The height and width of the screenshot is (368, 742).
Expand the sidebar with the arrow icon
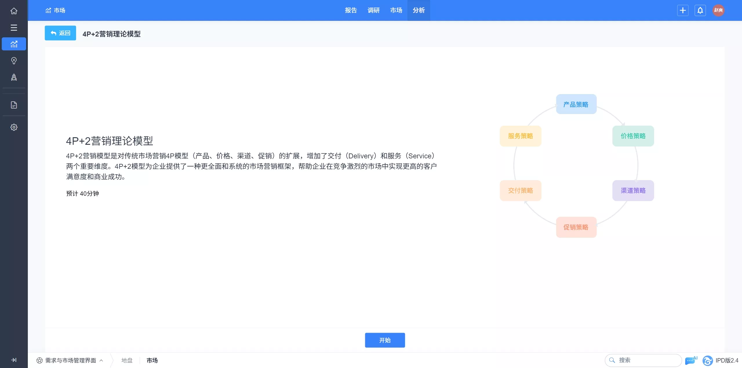tap(14, 360)
